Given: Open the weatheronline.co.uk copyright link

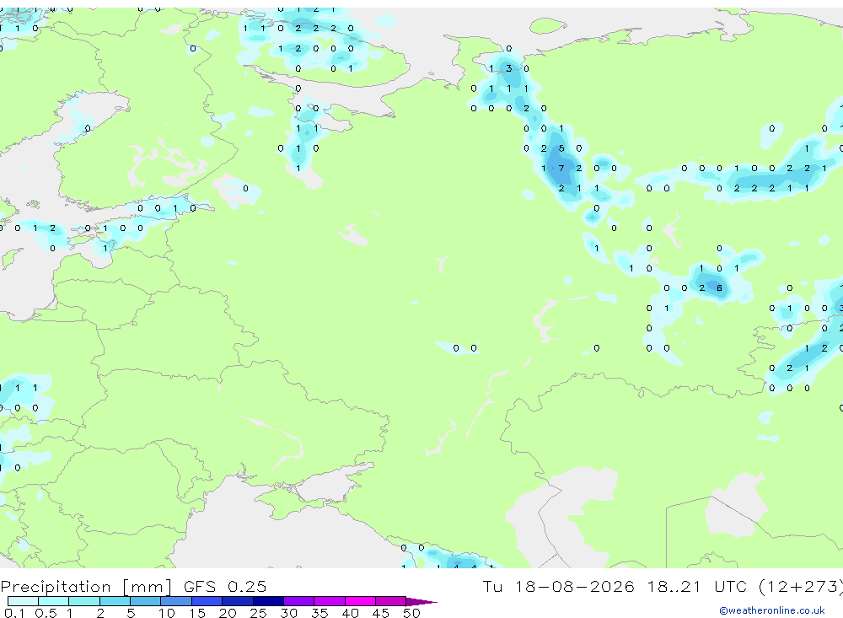Looking at the screenshot, I should coord(772,610).
